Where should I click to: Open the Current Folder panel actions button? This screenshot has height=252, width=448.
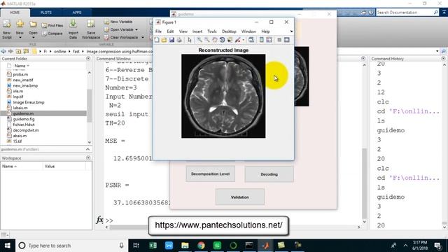coord(88,58)
